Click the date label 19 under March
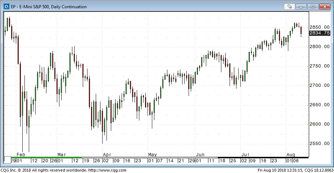334x173 pixels. coord(86,161)
